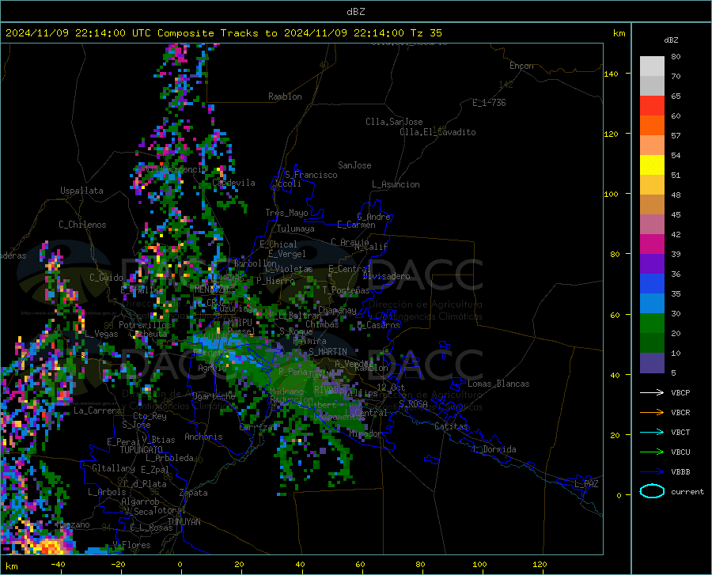
Task: Pick the green 30 dBZ color swatch
Action: 652,323
